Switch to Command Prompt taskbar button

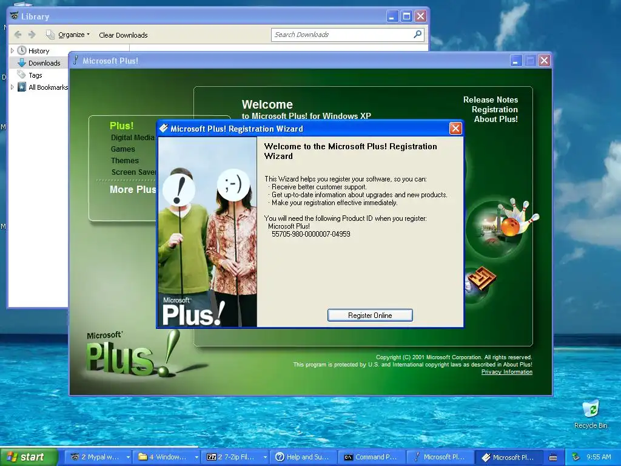point(372,457)
